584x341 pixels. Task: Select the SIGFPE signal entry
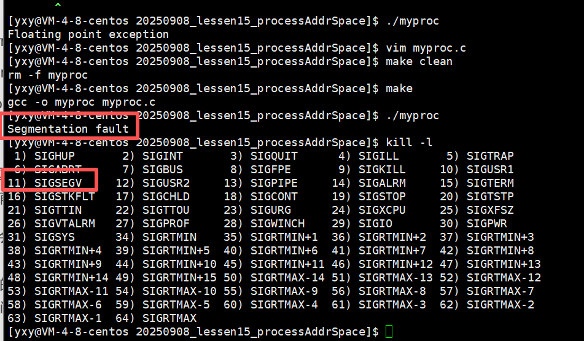(260, 170)
